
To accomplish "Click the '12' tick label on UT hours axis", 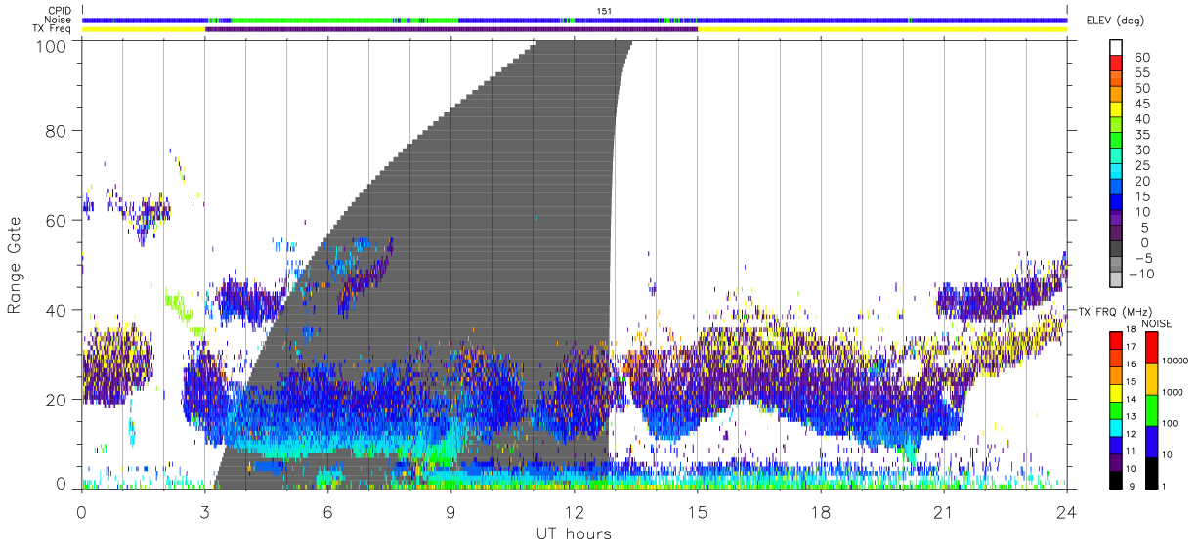I will point(575,511).
